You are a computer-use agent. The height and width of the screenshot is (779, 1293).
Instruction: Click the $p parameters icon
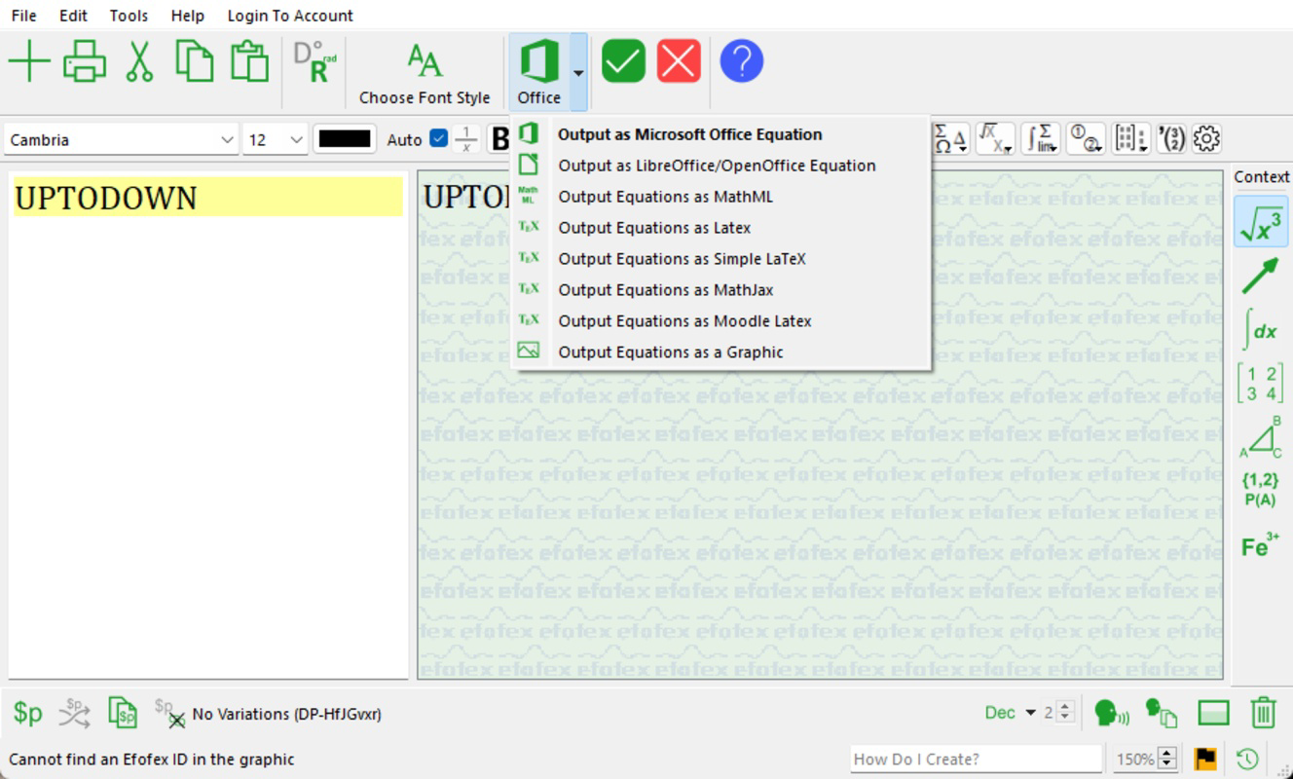[x=28, y=713]
